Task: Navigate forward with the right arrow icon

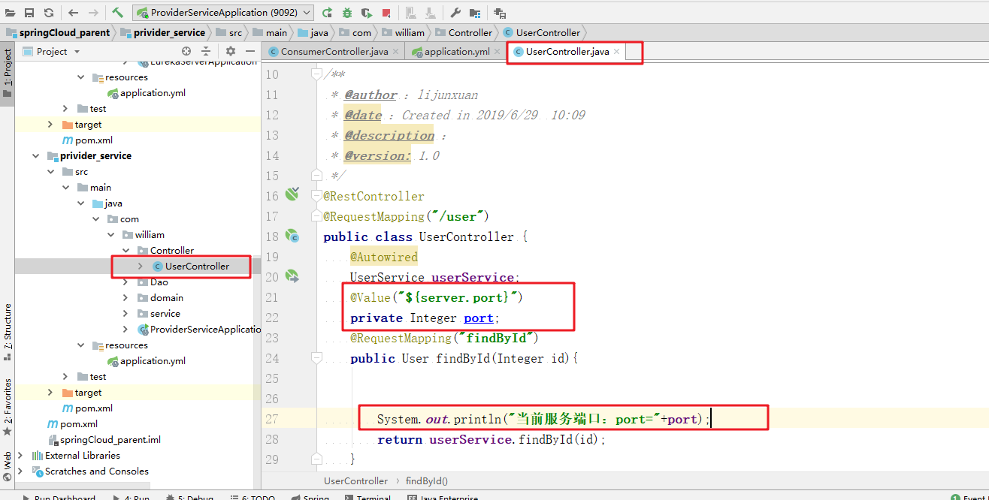Action: (x=93, y=13)
